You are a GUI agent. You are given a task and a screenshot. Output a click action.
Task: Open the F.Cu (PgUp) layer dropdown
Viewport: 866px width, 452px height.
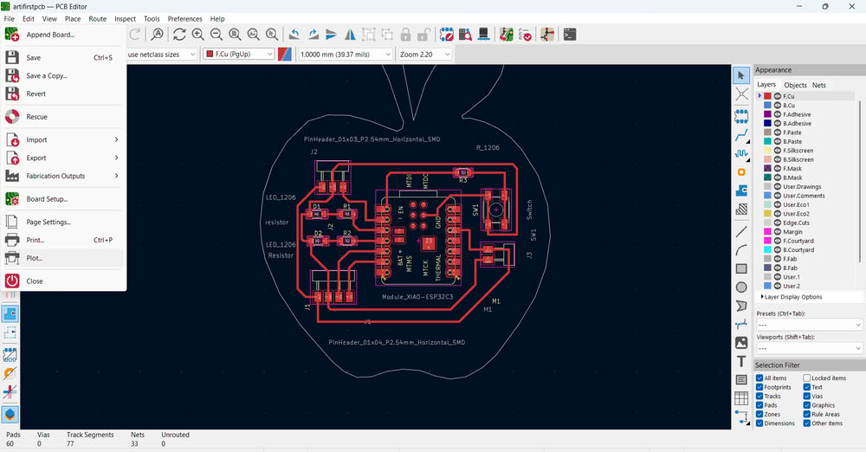pyautogui.click(x=239, y=55)
